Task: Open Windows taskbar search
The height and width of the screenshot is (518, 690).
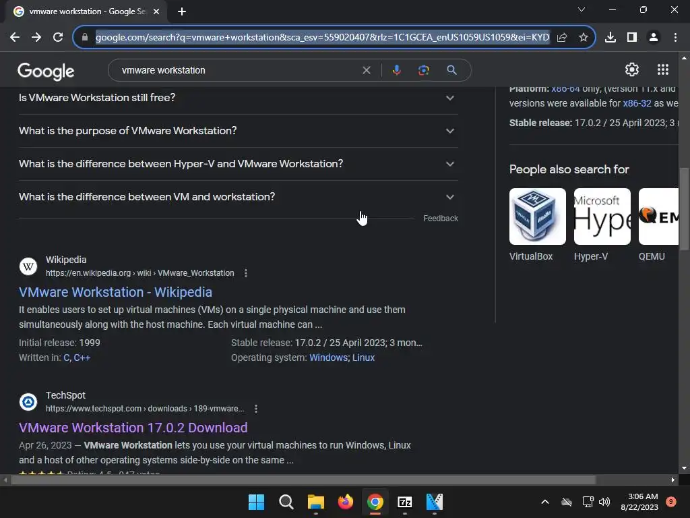Action: click(x=286, y=502)
